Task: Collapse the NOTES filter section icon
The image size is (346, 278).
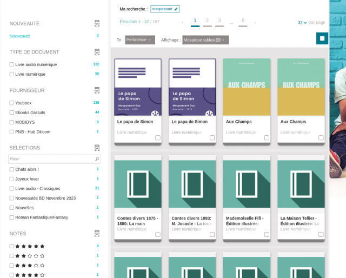Action: click(x=97, y=234)
